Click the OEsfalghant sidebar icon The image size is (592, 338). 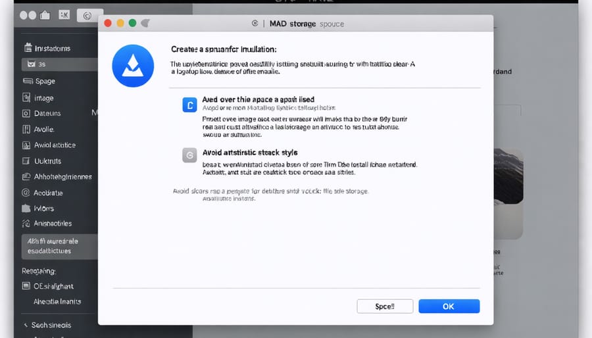(x=26, y=286)
